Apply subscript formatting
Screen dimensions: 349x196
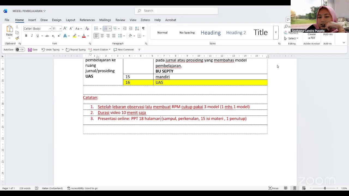(x=53, y=36)
